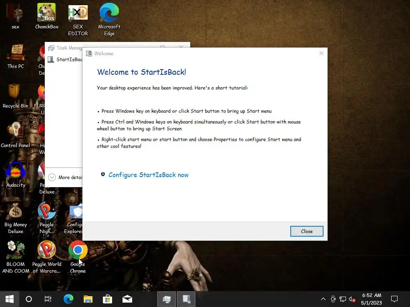Click Cortana search circle on taskbar
The image size is (410, 307).
(x=29, y=299)
